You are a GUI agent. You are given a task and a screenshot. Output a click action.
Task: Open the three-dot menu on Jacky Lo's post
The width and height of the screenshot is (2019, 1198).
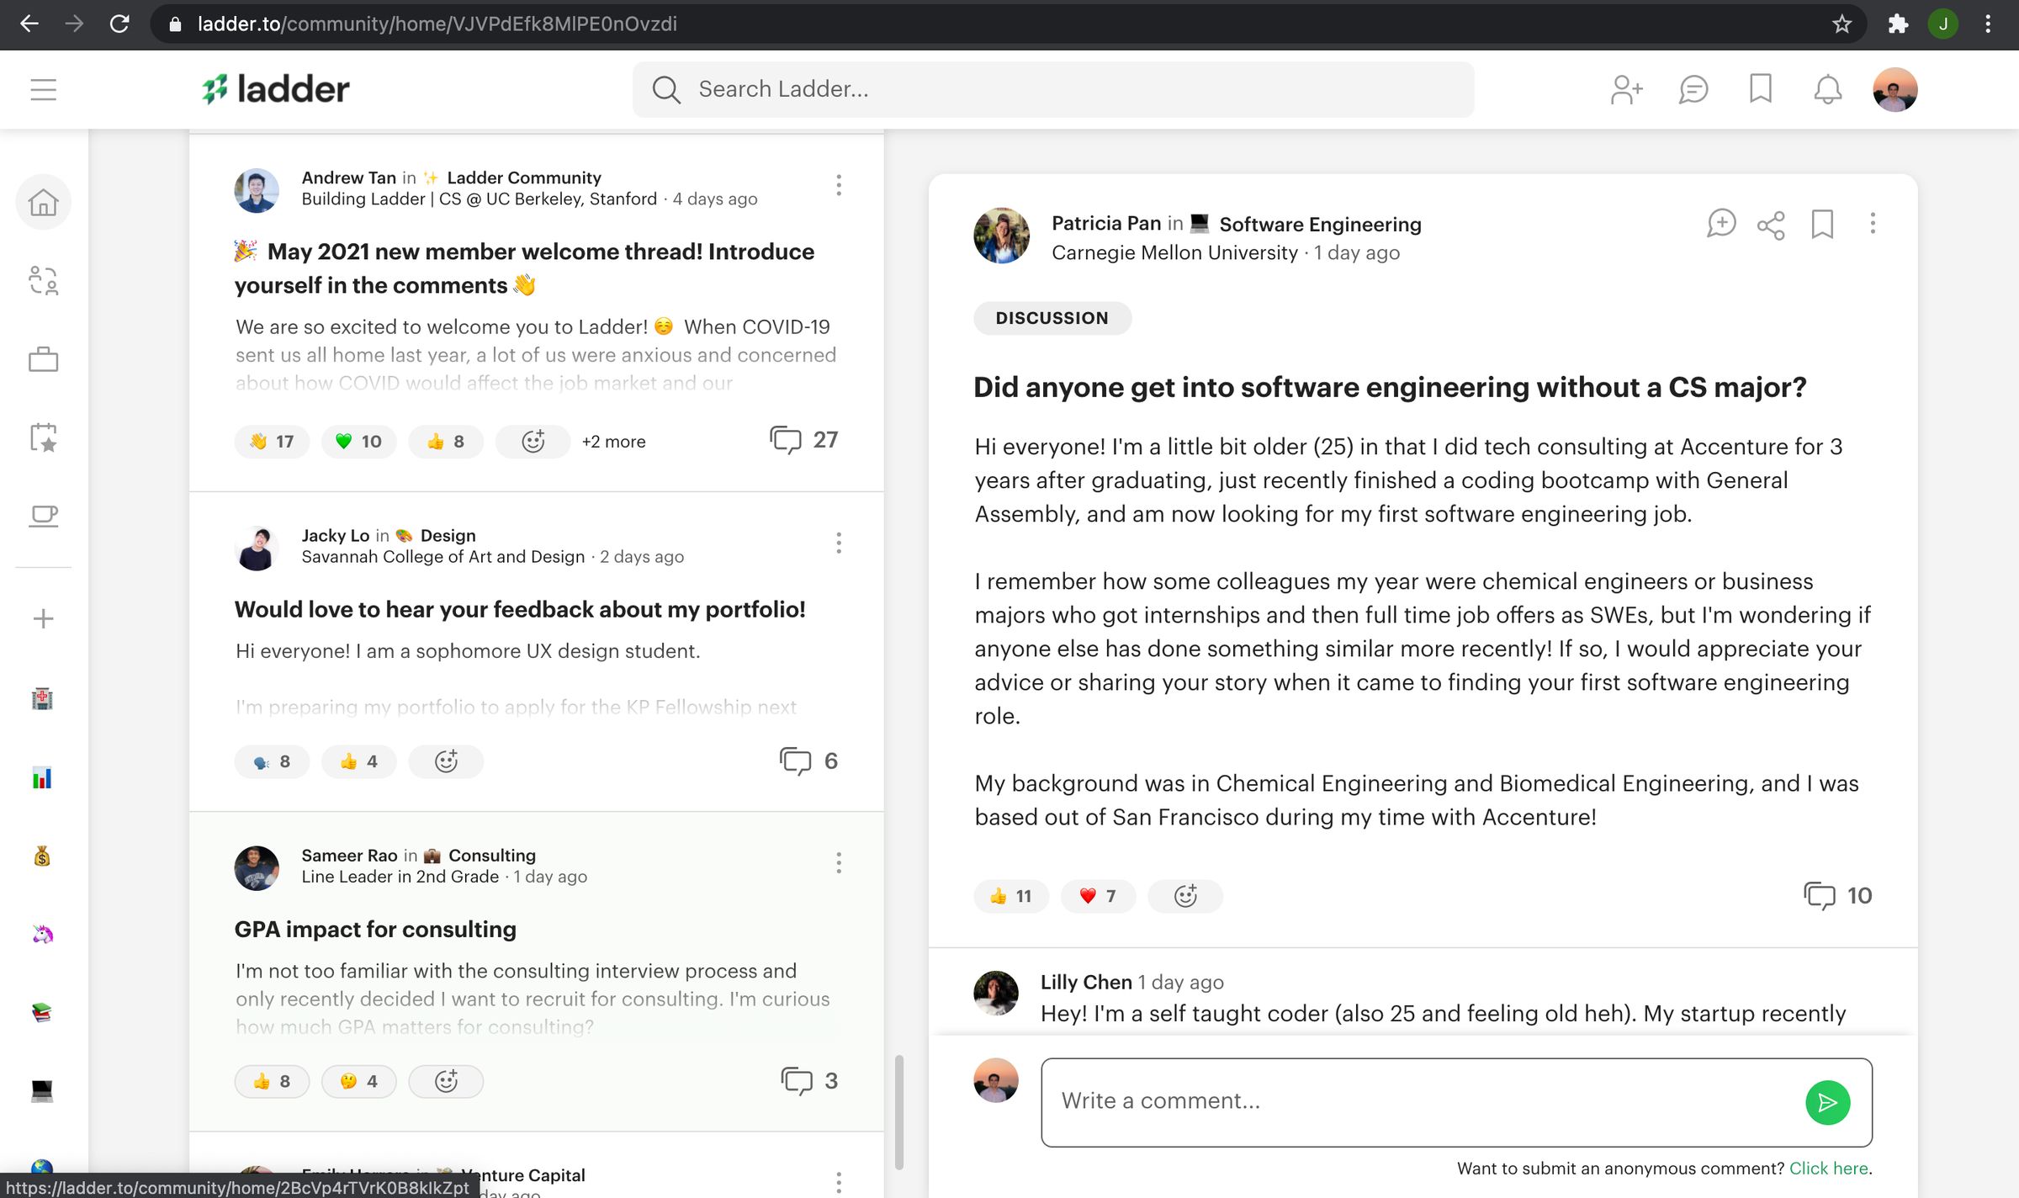[x=839, y=543]
